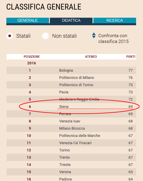Screen dimensions: 143x181
Task: Click the POSIZIONE column header
Action: (32, 57)
